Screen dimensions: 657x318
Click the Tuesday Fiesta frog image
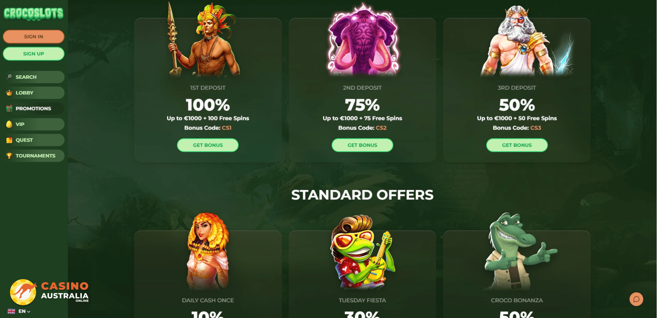point(362,252)
